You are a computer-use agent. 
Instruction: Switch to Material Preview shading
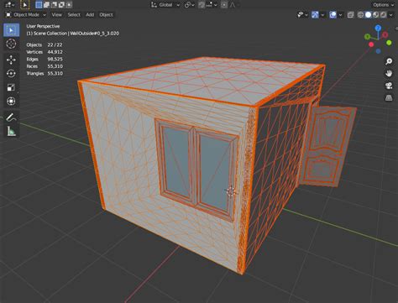coord(376,14)
